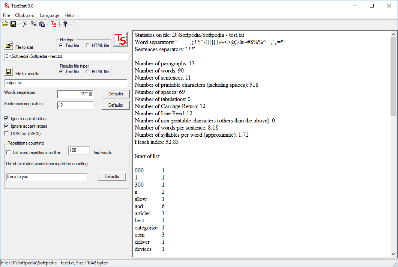The height and width of the screenshot is (267, 398).
Task: Click the 'Number of paragraphs: 13' line
Action: pos(164,63)
